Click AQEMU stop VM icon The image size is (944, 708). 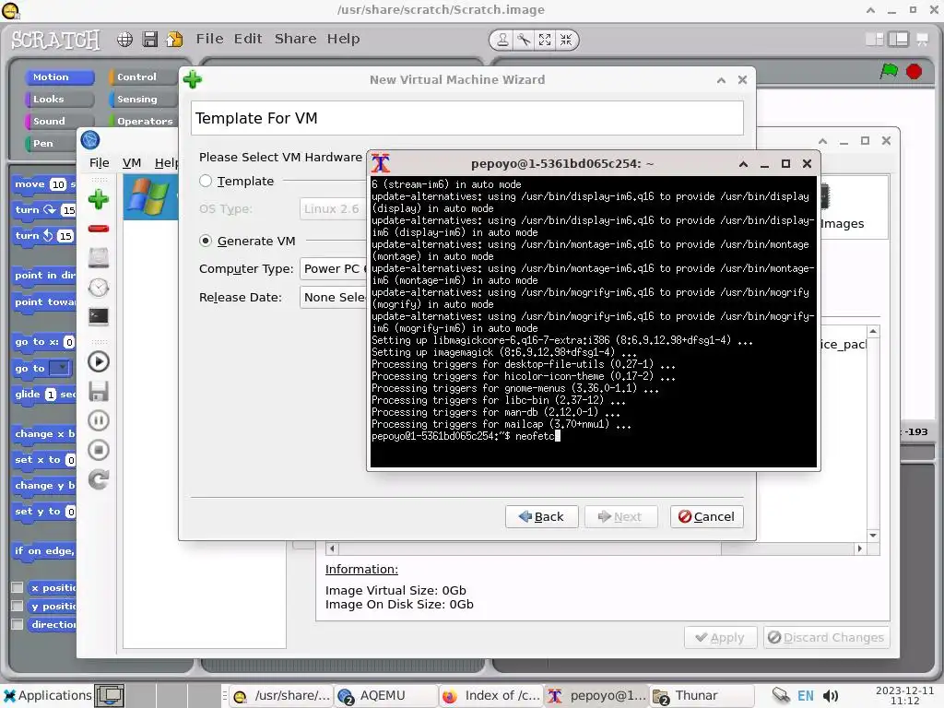click(x=99, y=450)
